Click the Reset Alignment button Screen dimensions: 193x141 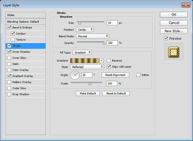click(x=115, y=75)
